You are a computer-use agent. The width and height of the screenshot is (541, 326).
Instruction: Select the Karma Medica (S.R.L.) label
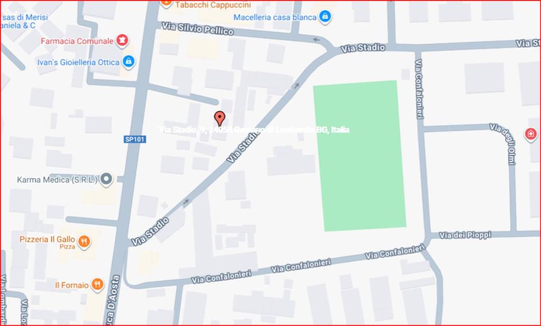pyautogui.click(x=58, y=180)
